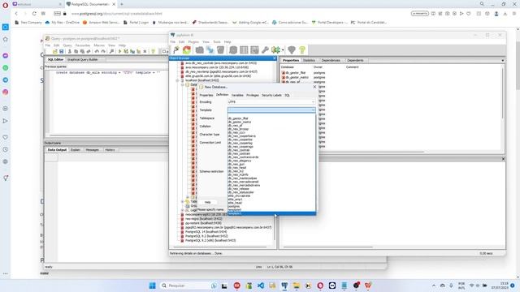The image size is (520, 292).
Task: Select the pg-restore server tree entry
Action: (203, 223)
